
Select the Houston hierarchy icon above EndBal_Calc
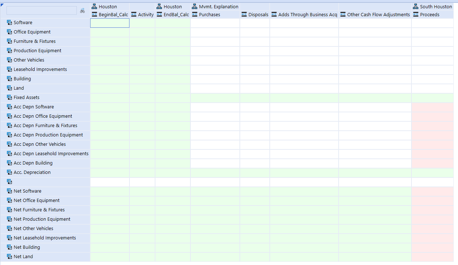[159, 6]
